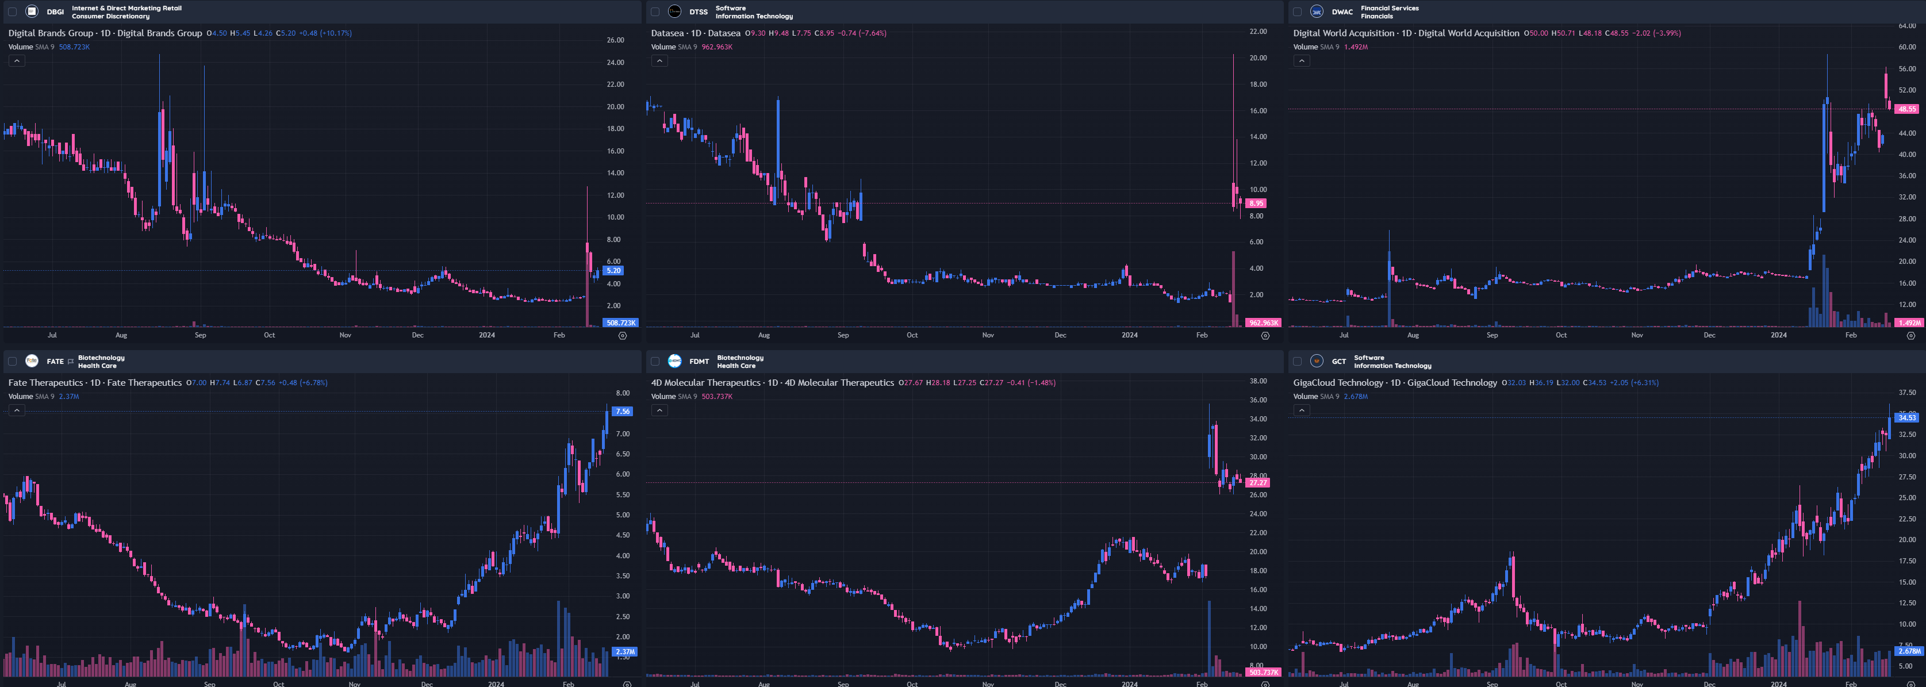Click the Fate Therapeutics chart title
Screen dimensions: 1926x687
point(94,383)
